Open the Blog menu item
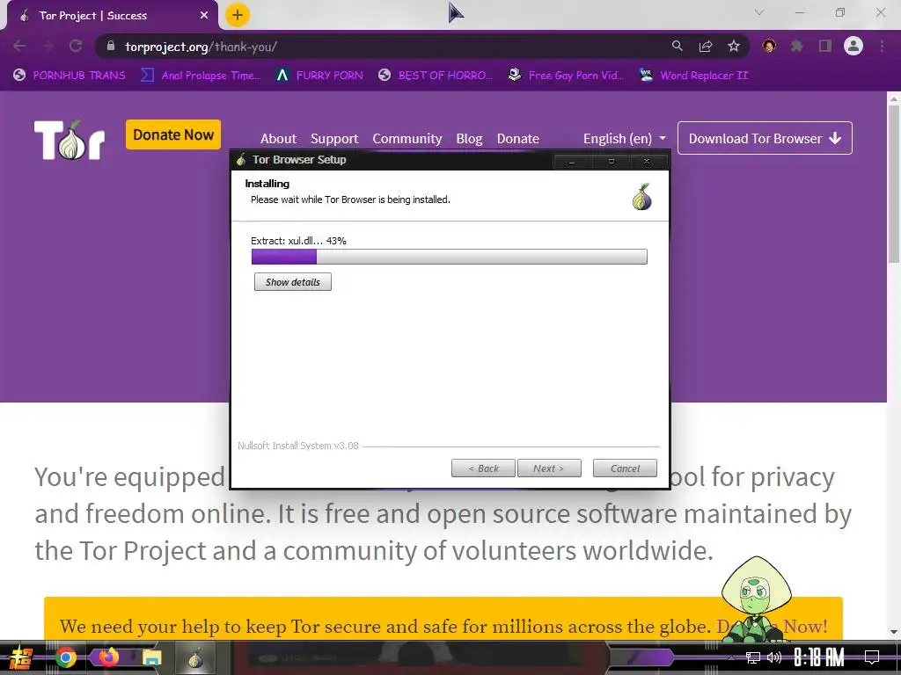Image resolution: width=901 pixels, height=675 pixels. (469, 138)
